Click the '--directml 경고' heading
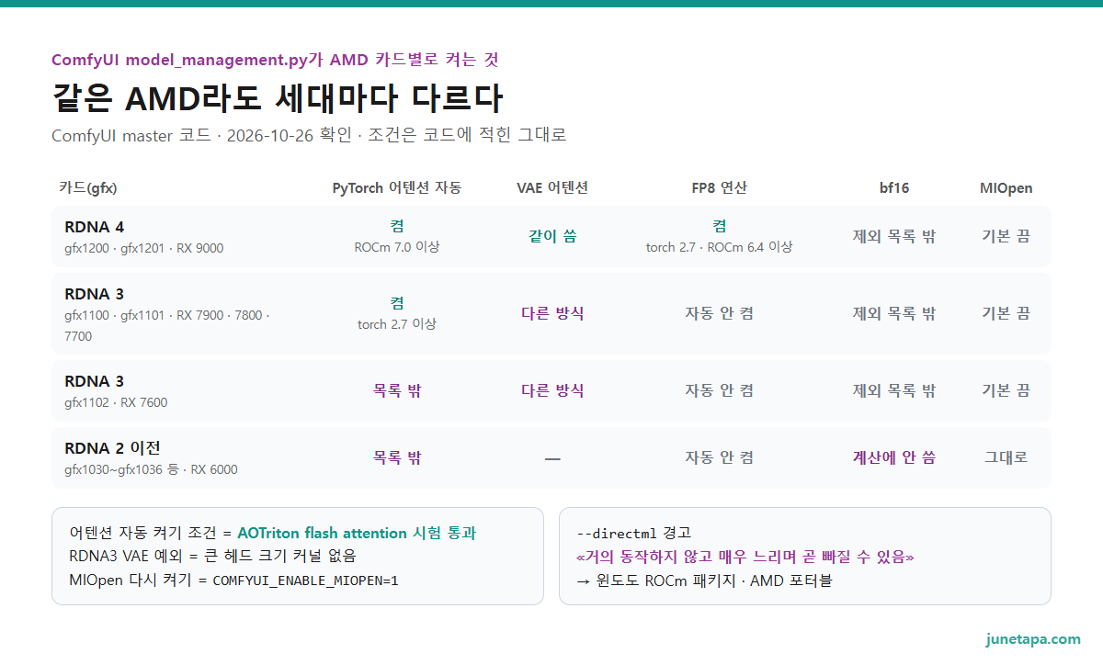The image size is (1103, 665). tap(633, 533)
